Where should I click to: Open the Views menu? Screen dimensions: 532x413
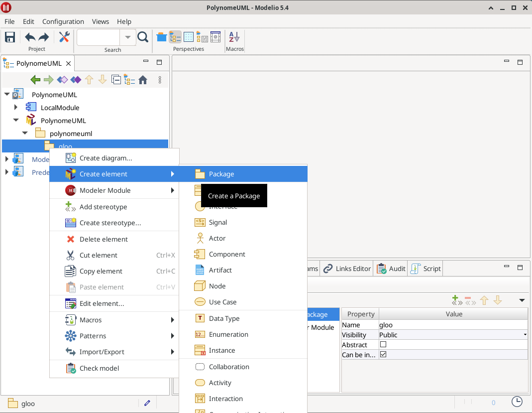[x=101, y=21]
